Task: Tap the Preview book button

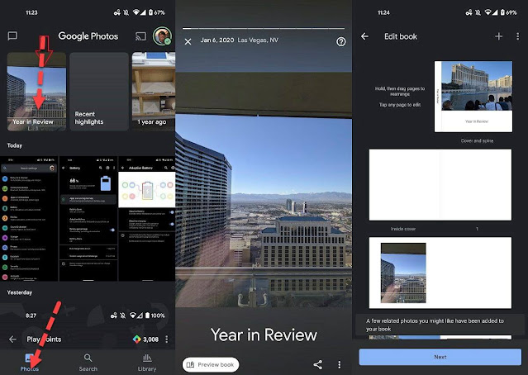Action: 211,364
